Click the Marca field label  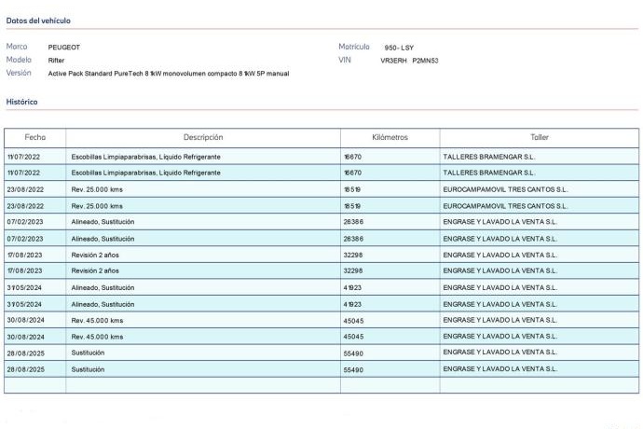[x=17, y=46]
